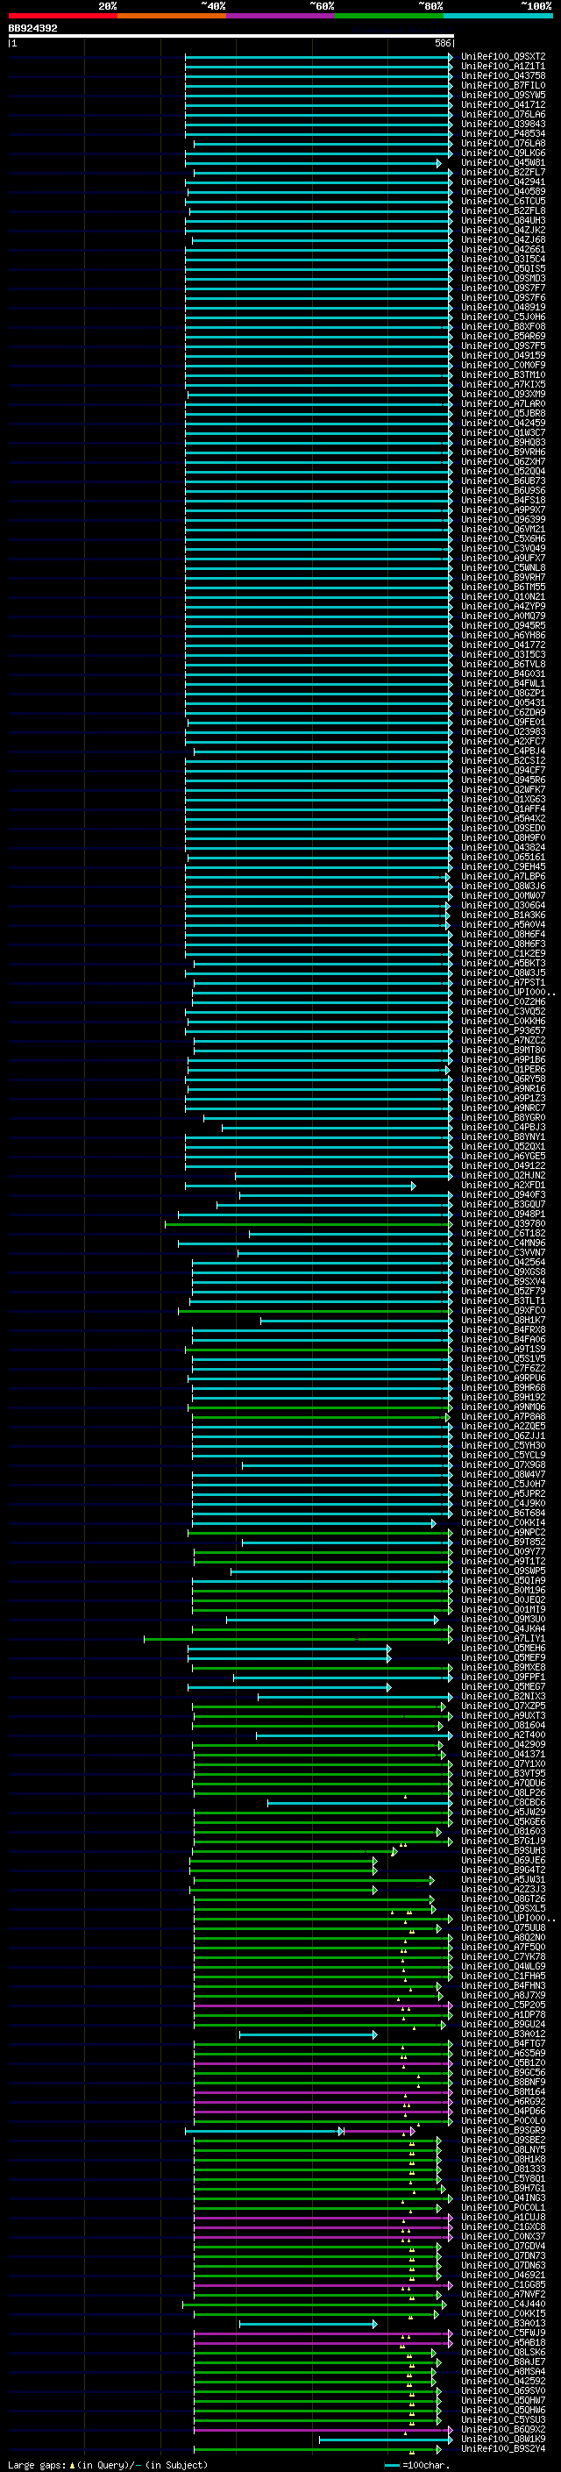561x2472 pixels.
Task: Select the UniRef100_P0C0L1 label
Action: (502, 2207)
